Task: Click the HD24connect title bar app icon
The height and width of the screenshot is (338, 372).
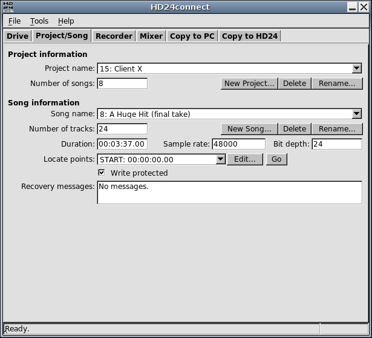Action: point(7,7)
